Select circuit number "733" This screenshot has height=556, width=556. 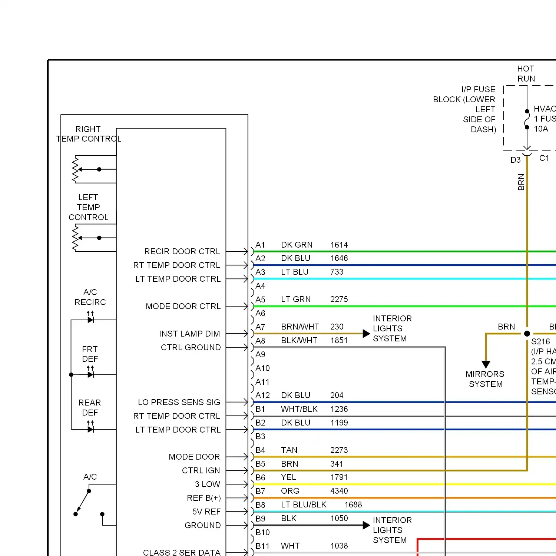point(337,272)
